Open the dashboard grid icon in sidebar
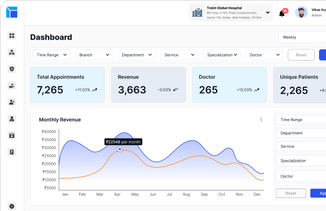 12,35
